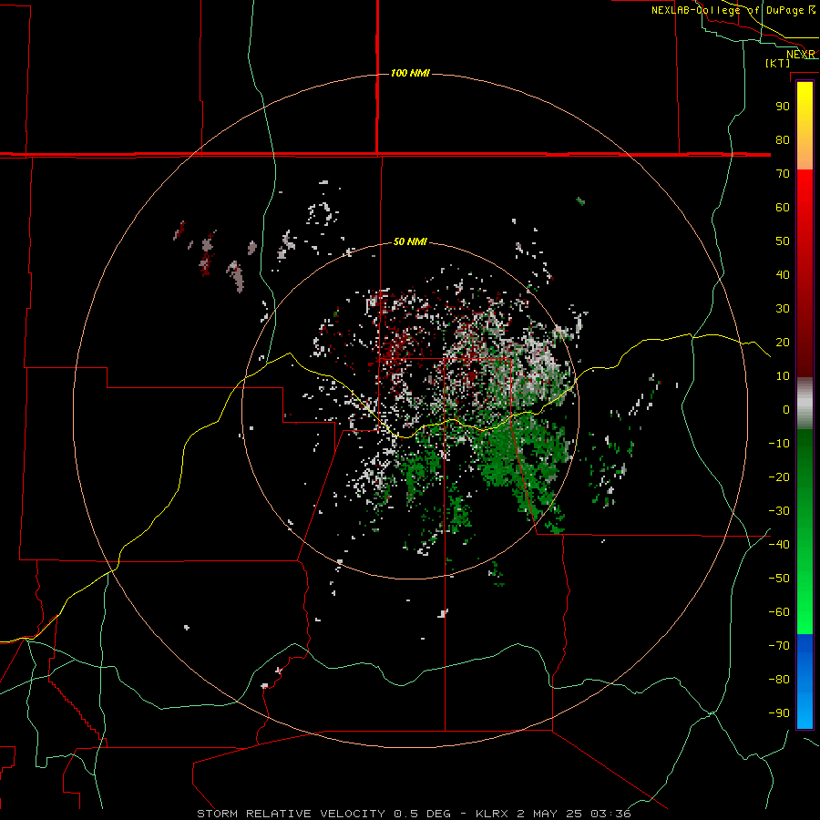Click the -60 value on velocity scale
This screenshot has width=820, height=820.
click(779, 612)
